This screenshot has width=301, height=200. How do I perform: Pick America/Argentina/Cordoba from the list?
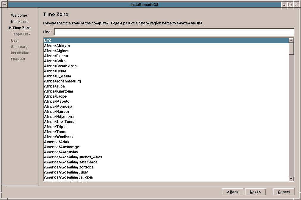[x=166, y=167]
